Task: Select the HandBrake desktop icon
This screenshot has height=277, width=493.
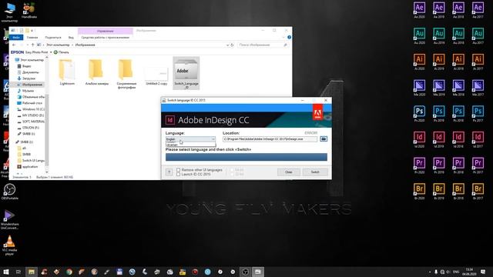Action: [29, 10]
